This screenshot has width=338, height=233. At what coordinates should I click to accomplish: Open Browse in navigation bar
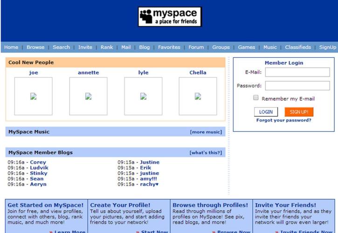point(35,47)
